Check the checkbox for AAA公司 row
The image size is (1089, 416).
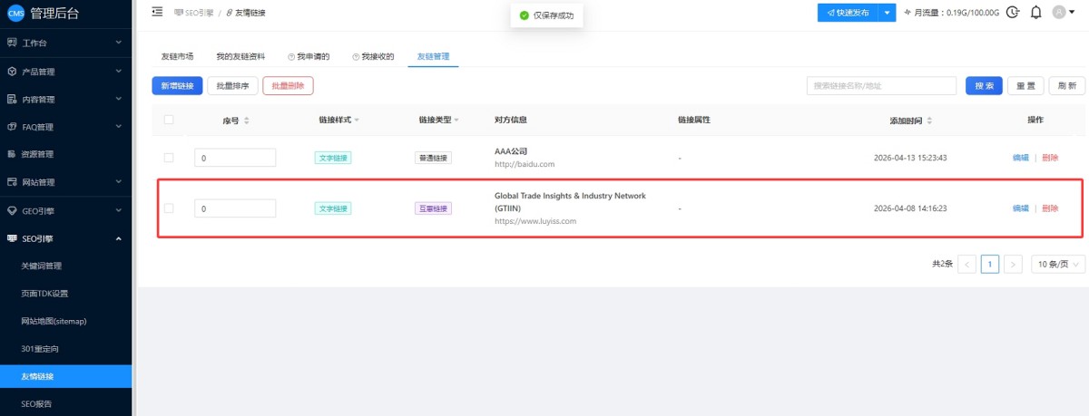(169, 158)
